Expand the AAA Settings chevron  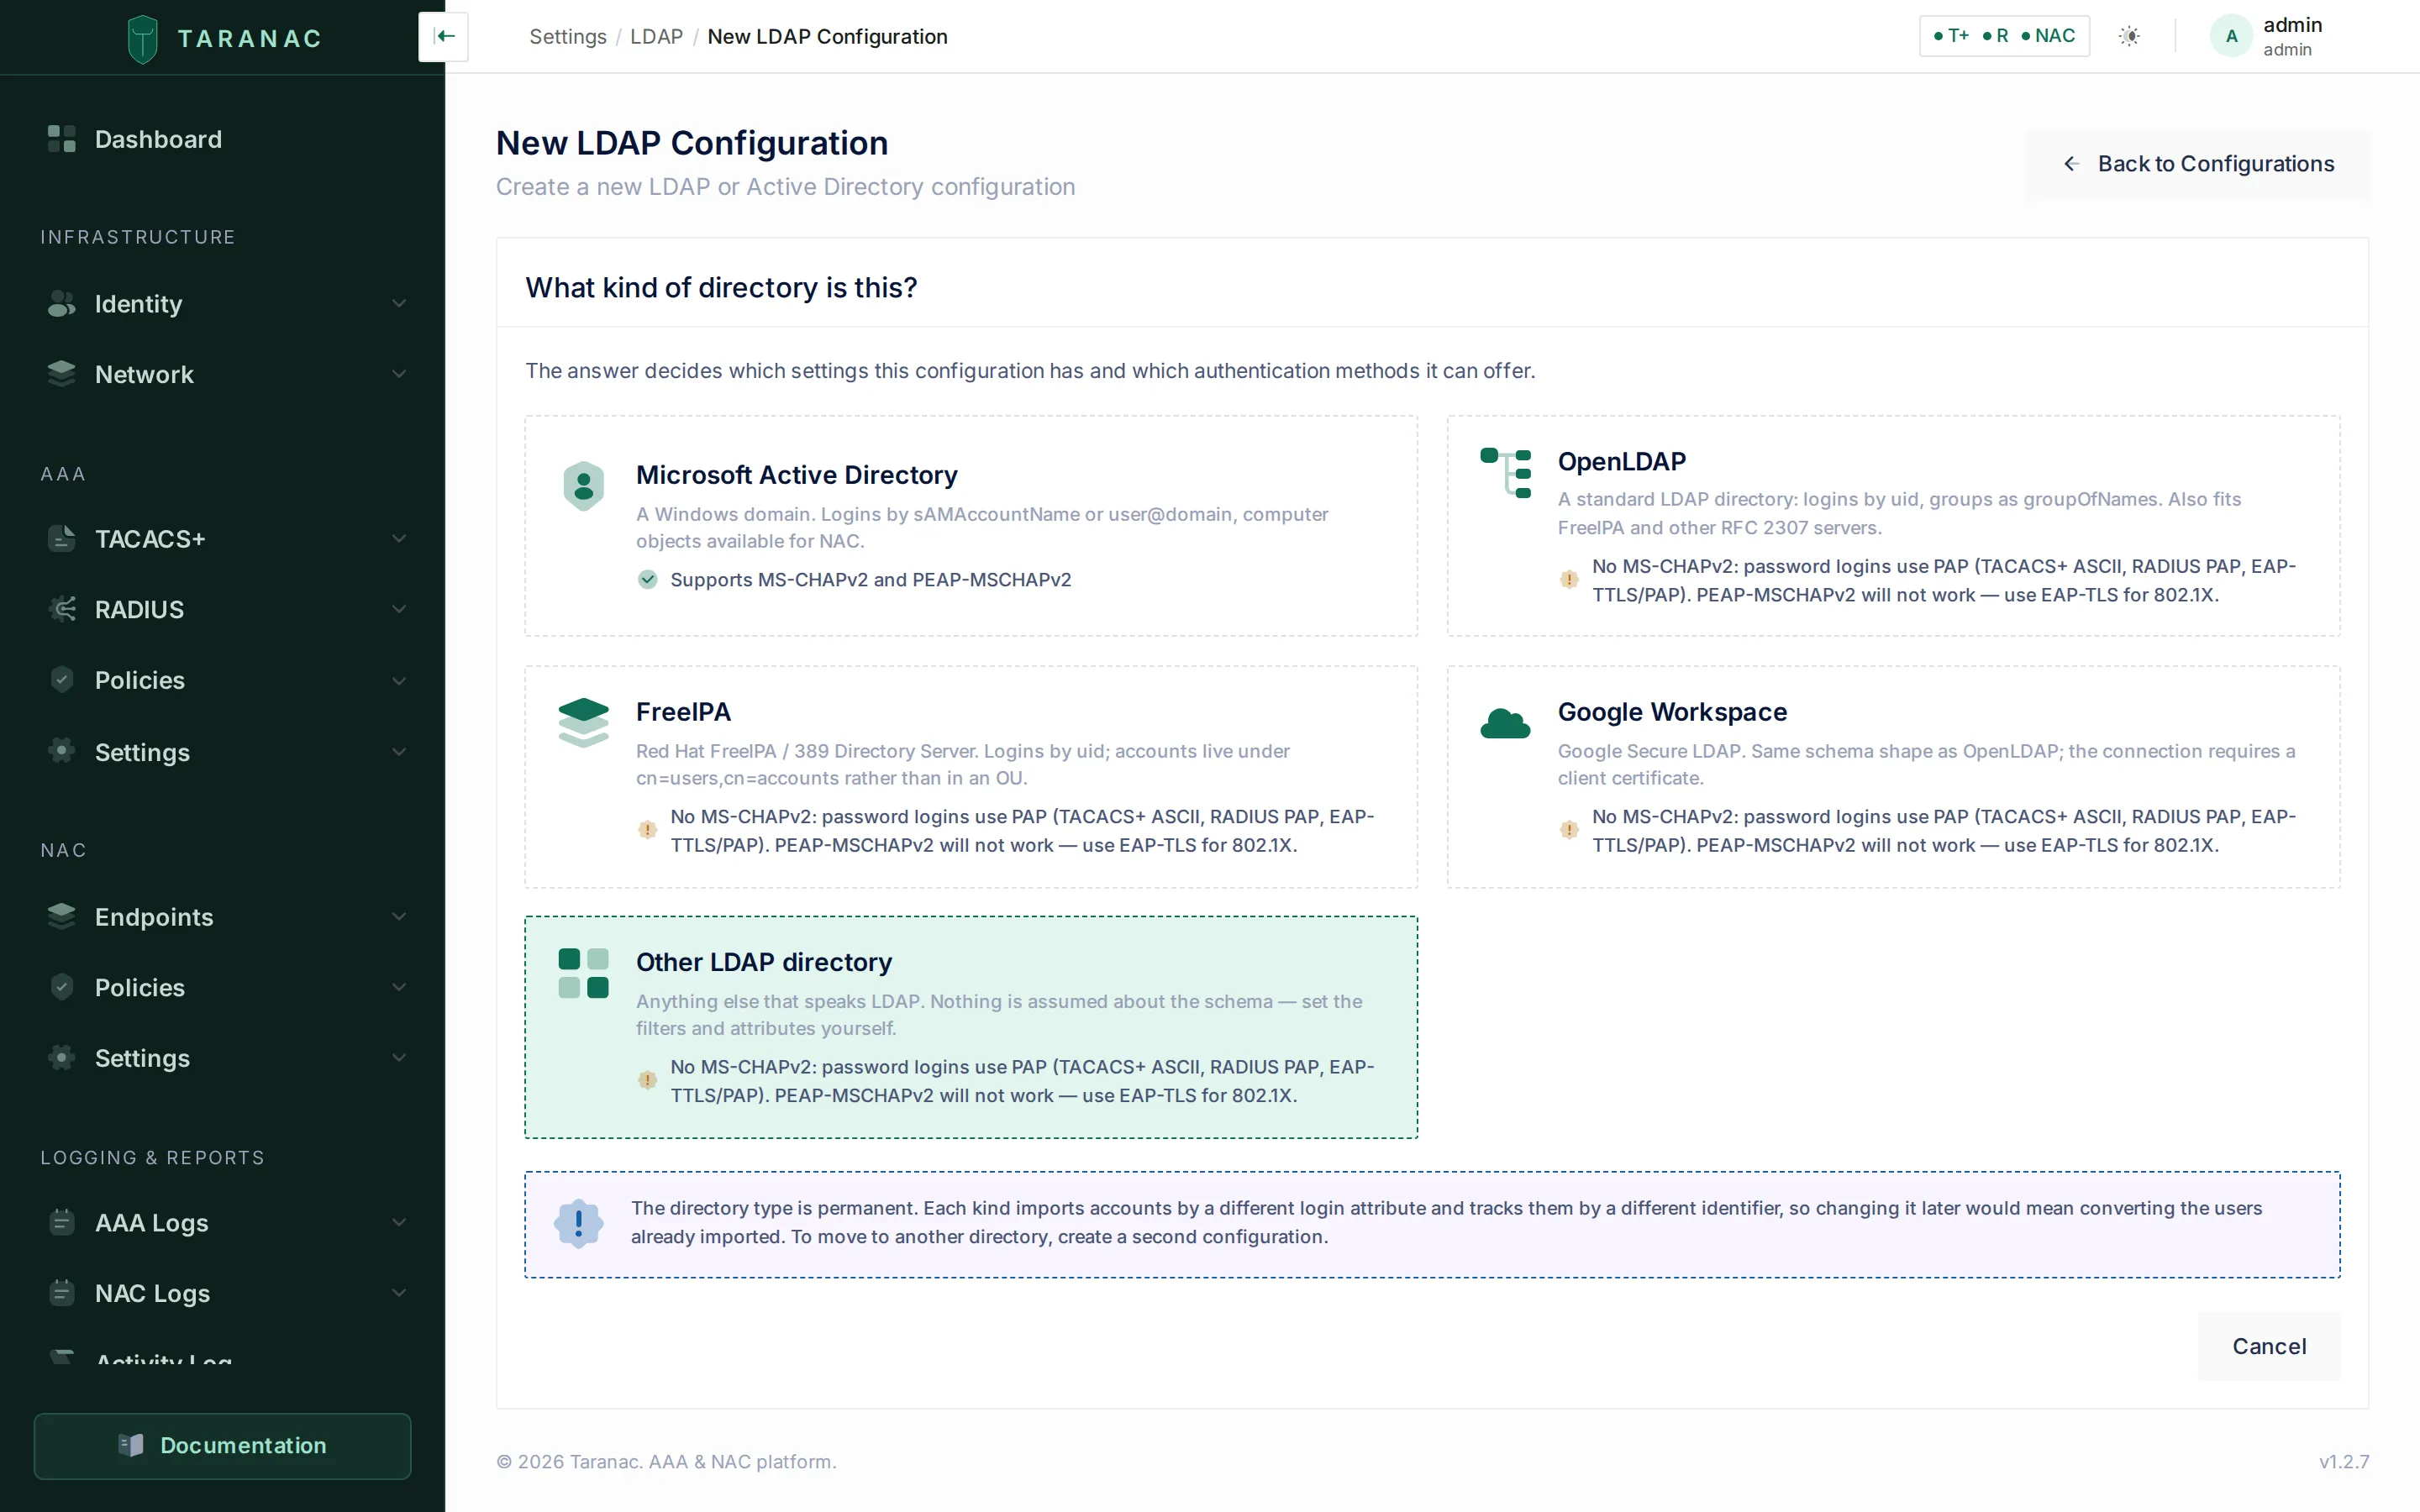coord(399,752)
